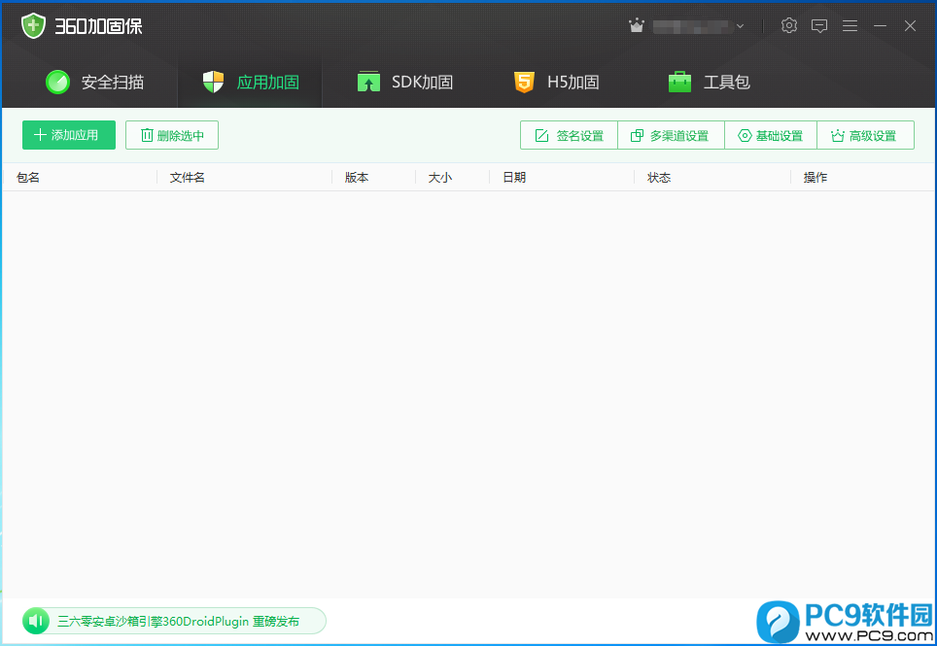Click the VIP crown icon
The width and height of the screenshot is (937, 646).
637,25
